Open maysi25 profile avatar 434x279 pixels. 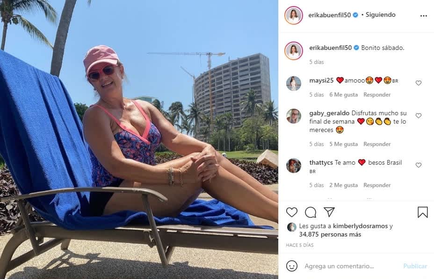coord(294,83)
